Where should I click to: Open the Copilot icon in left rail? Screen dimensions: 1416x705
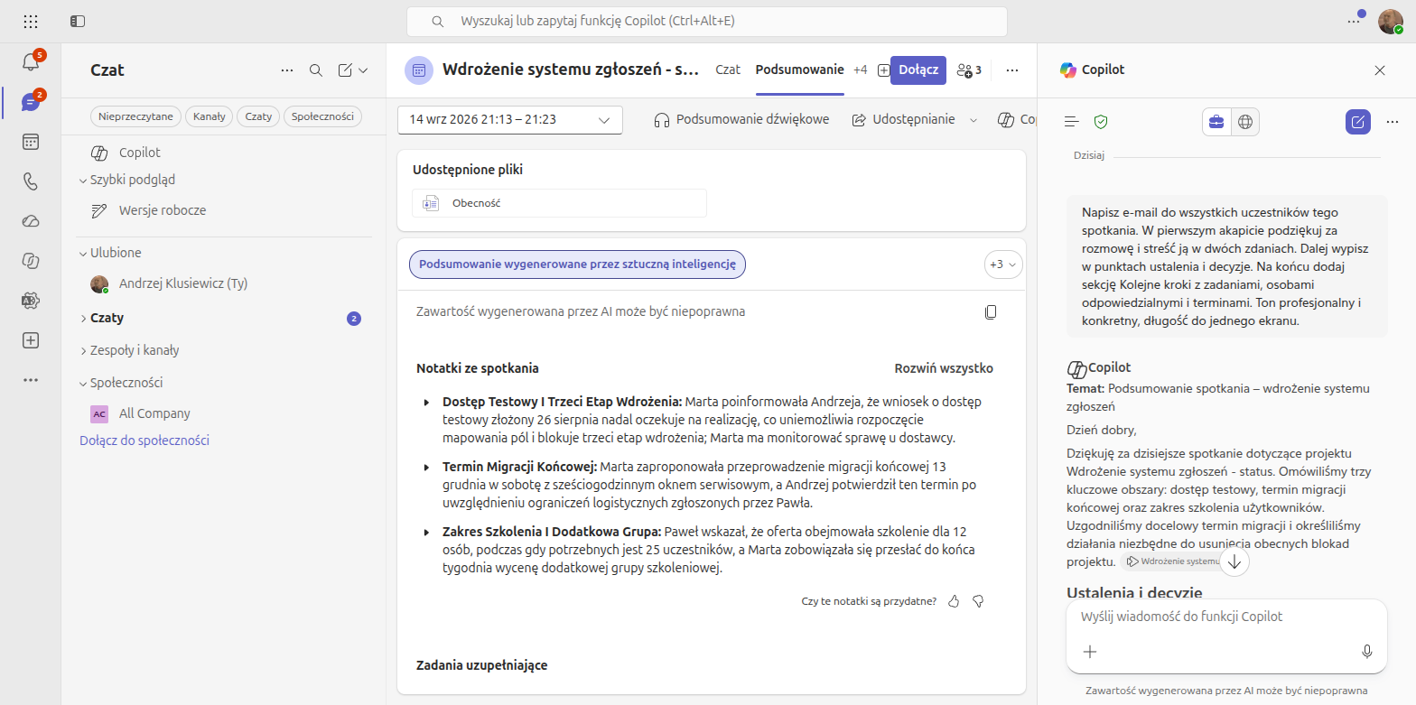pos(31,261)
